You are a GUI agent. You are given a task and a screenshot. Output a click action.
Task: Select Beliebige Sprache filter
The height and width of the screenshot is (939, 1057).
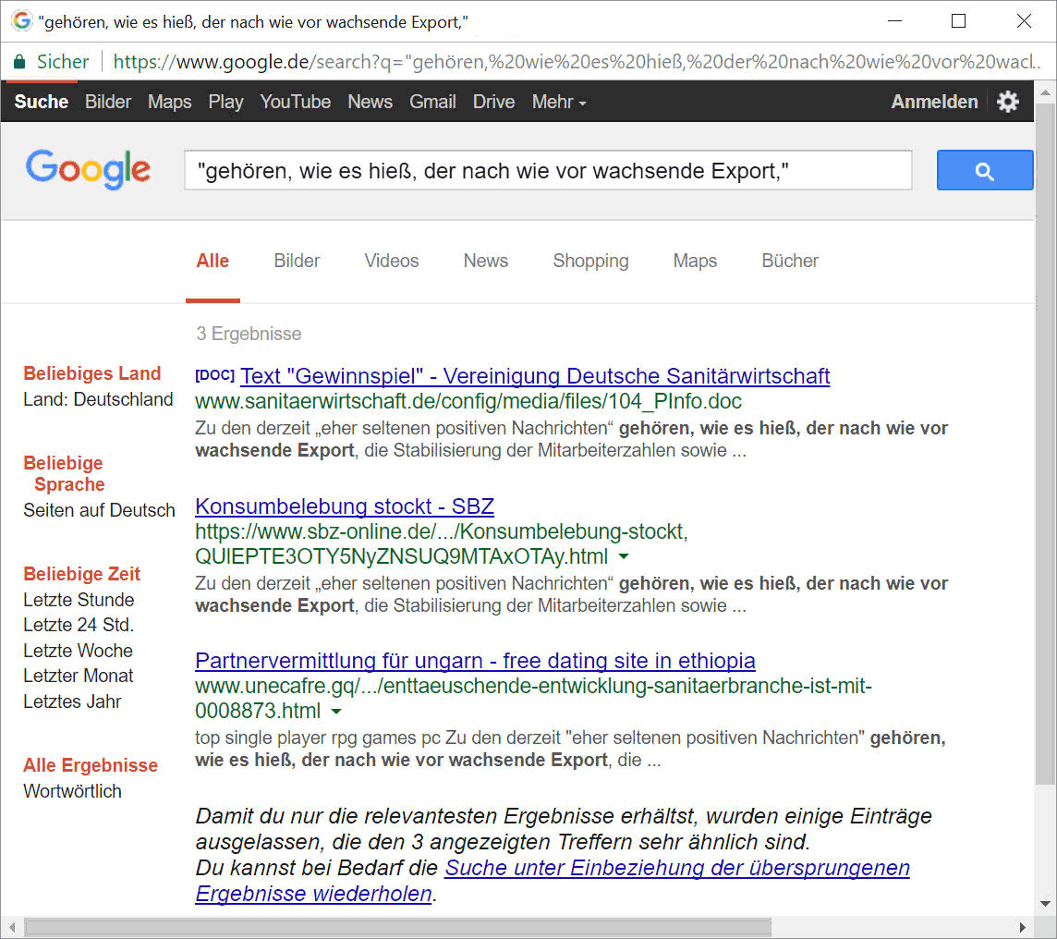click(x=64, y=474)
